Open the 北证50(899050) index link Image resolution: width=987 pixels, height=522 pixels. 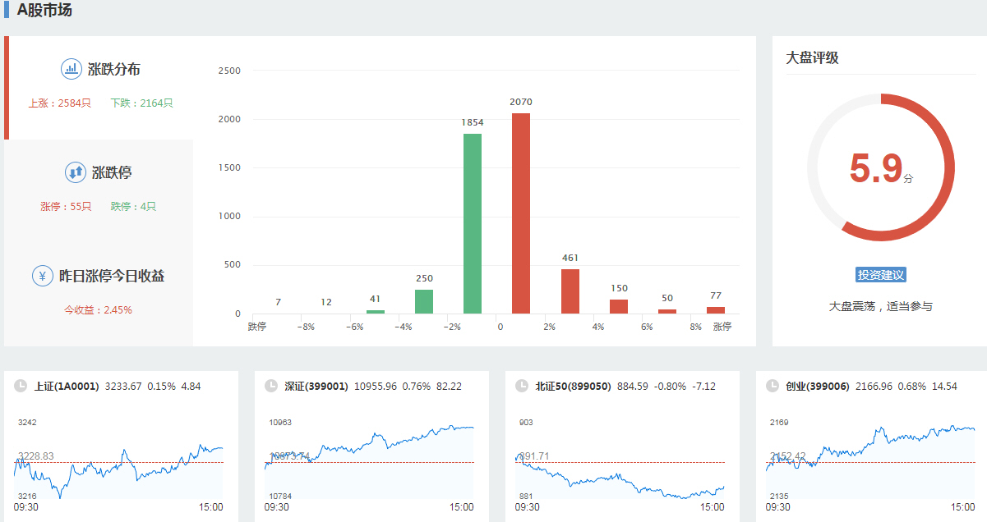point(573,386)
